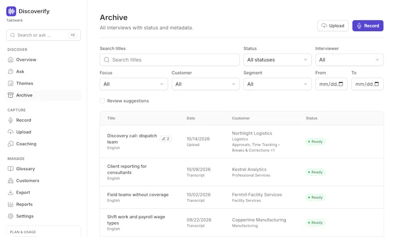This screenshot has width=396, height=237.
Task: Open the Overview home icon
Action: pyautogui.click(x=10, y=59)
